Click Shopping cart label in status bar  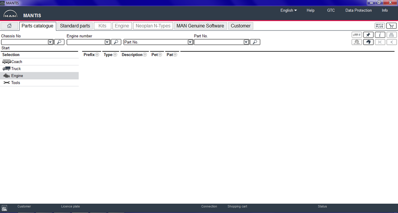click(x=237, y=206)
